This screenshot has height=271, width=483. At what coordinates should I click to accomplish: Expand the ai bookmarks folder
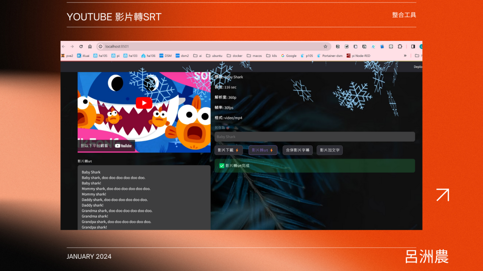198,56
